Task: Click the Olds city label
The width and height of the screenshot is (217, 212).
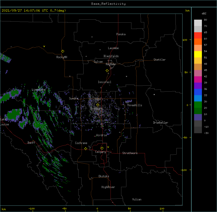Action: click(98, 99)
